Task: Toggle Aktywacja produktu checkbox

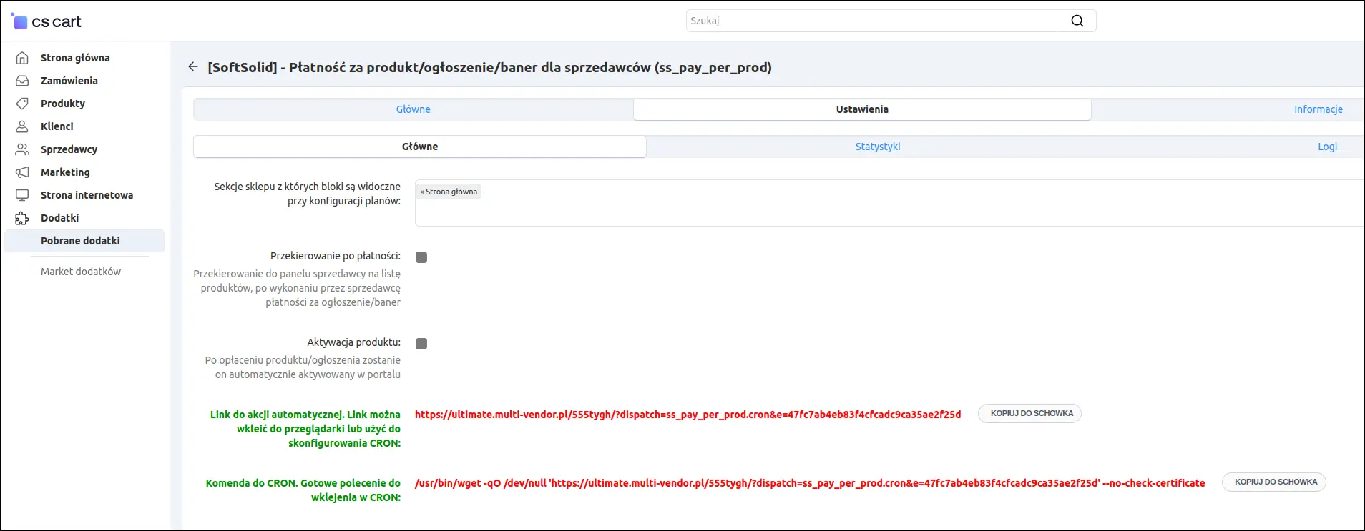Action: click(421, 344)
